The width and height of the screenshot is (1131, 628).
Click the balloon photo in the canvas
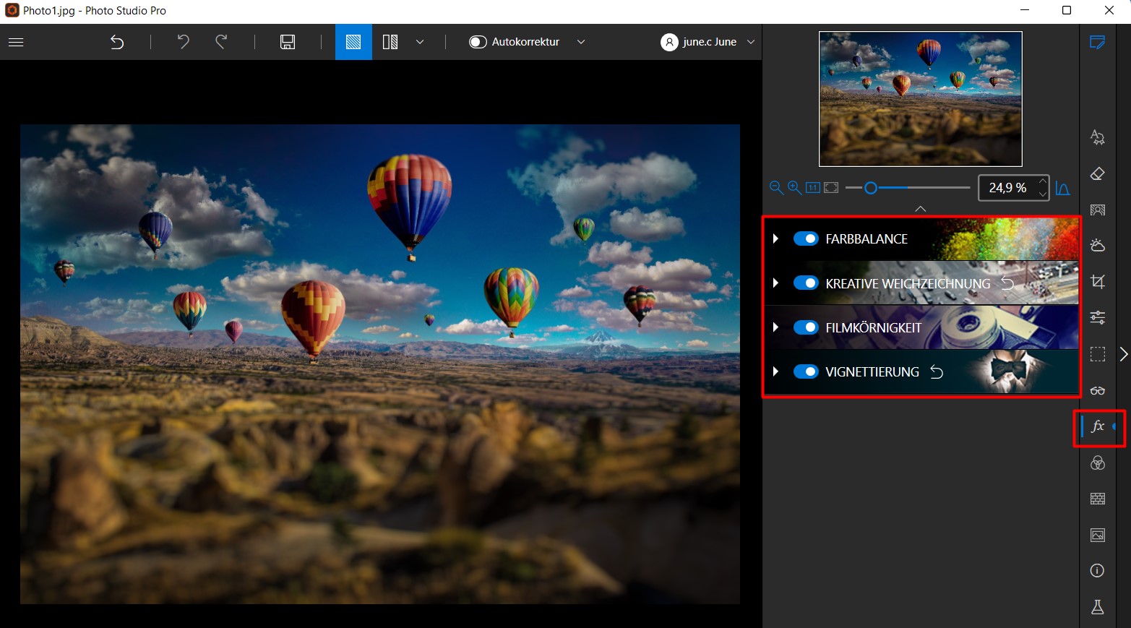tap(380, 364)
